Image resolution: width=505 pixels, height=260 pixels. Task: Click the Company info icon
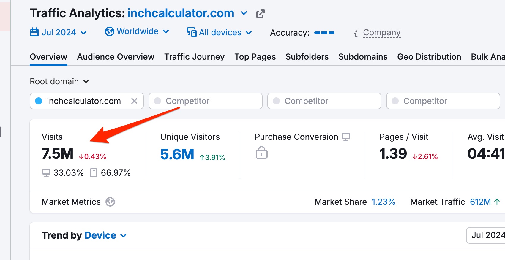356,34
